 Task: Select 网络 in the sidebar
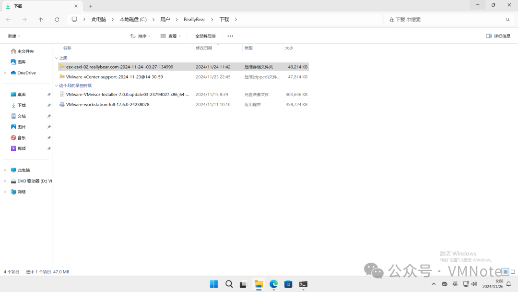(x=22, y=192)
